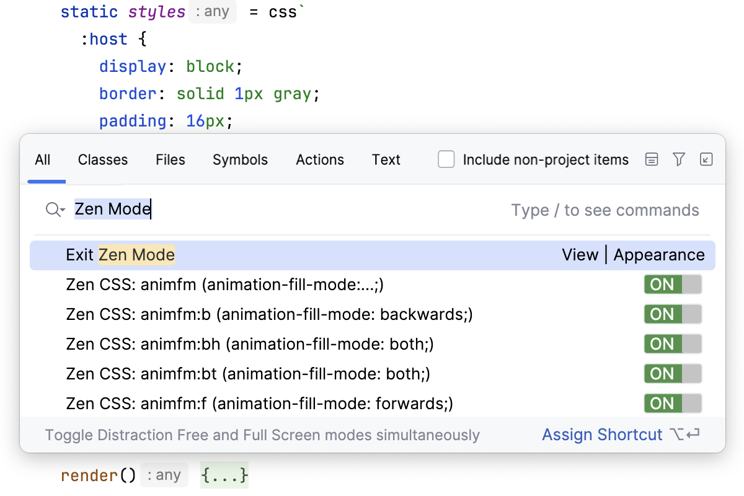The width and height of the screenshot is (744, 496).
Task: Switch to the Actions tab
Action: [x=320, y=159]
